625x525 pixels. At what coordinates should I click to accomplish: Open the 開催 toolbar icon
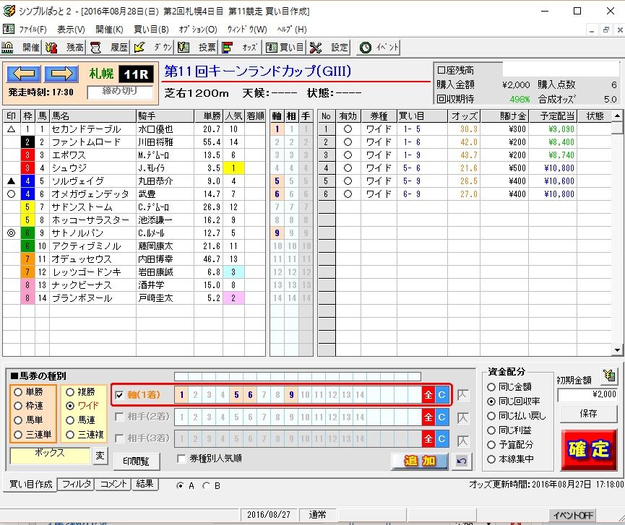[x=21, y=48]
